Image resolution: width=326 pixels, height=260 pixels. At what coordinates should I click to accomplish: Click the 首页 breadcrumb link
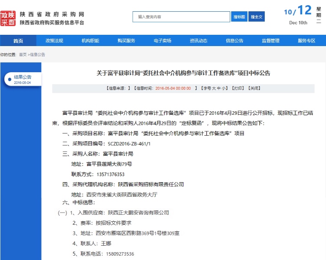(x=23, y=55)
